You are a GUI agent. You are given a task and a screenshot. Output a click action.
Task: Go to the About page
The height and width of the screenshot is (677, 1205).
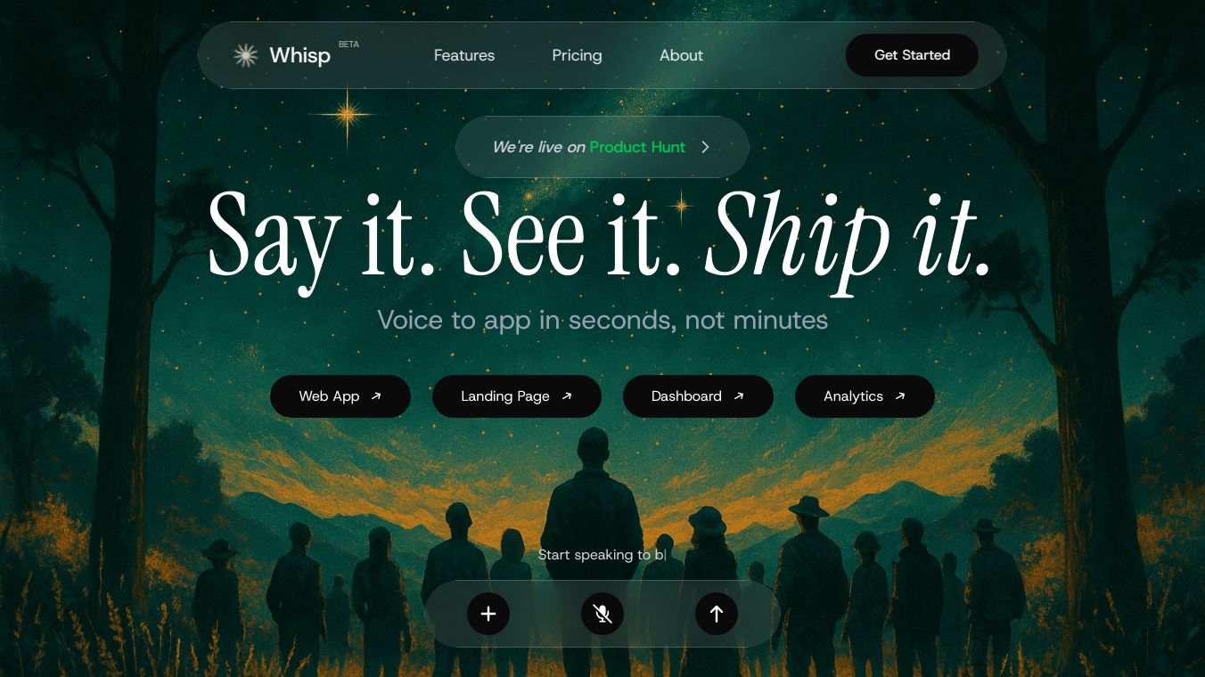pyautogui.click(x=681, y=55)
